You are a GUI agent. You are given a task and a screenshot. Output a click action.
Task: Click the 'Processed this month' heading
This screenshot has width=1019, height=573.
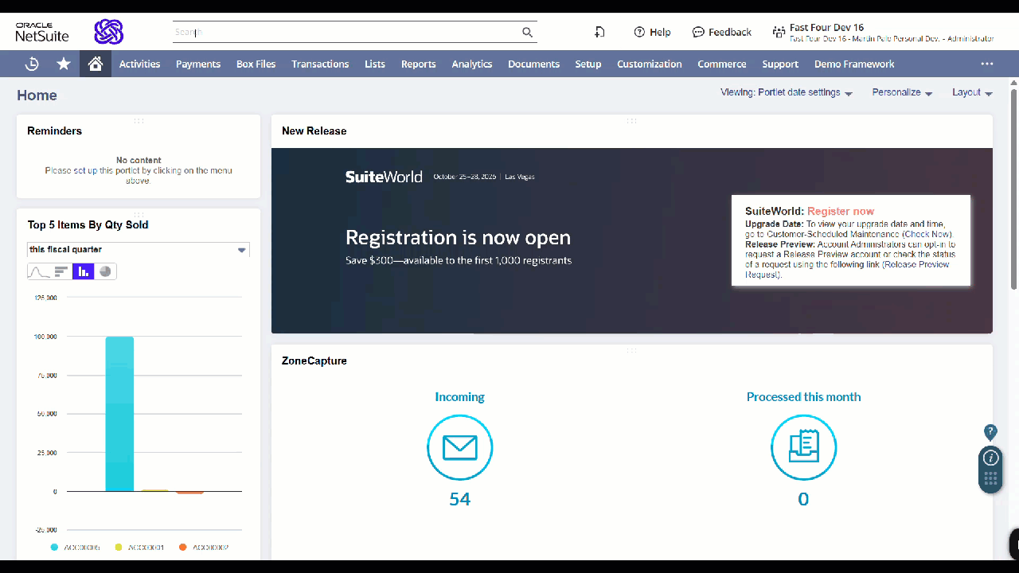click(x=803, y=397)
